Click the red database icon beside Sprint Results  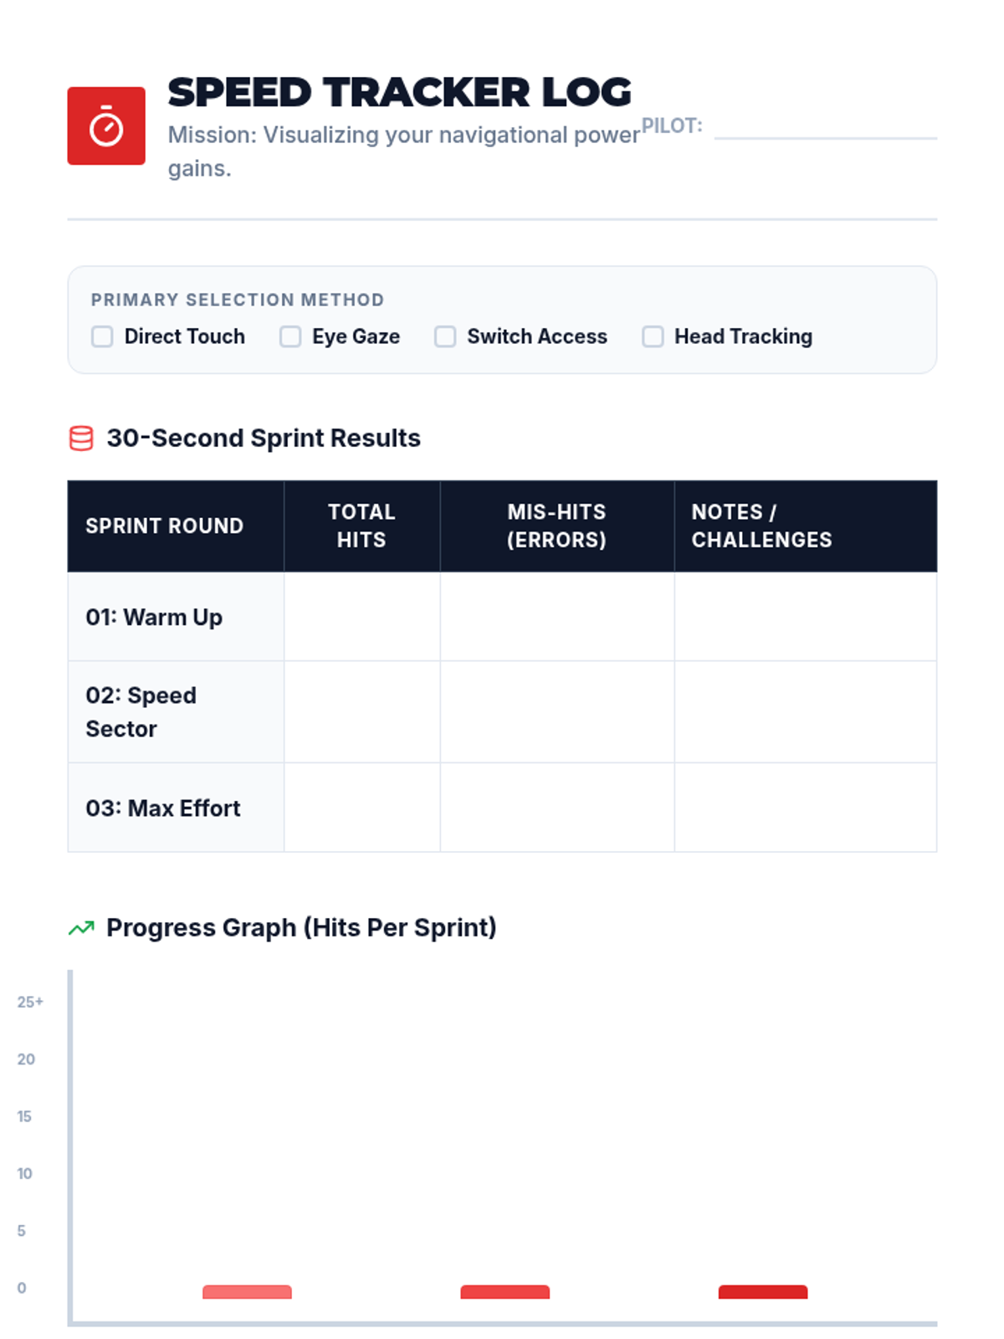click(81, 439)
